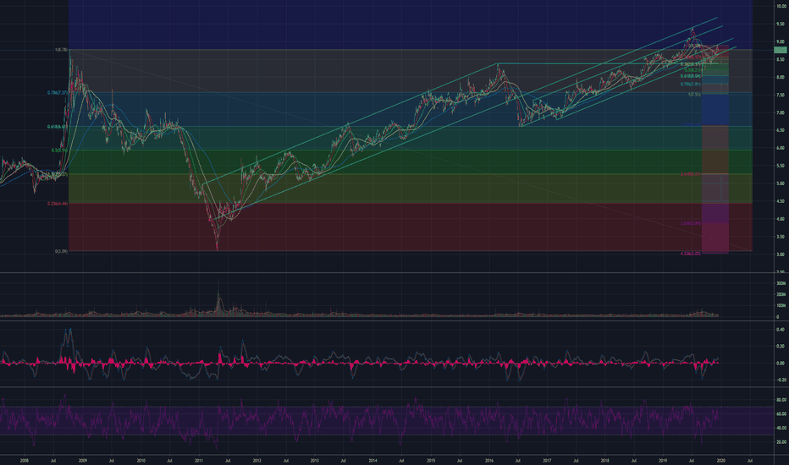
Task: Select the 1(8.78) Fibonacci level label
Action: click(62, 50)
